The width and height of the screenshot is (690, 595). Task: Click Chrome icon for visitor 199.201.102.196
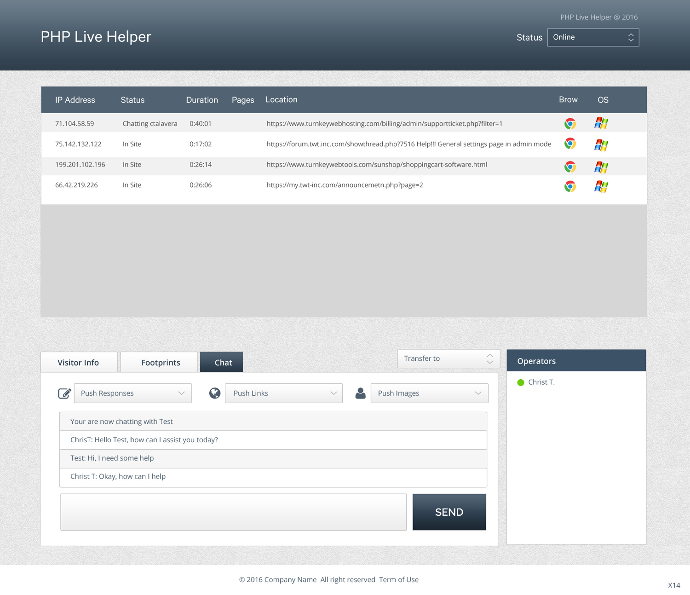[x=570, y=167]
